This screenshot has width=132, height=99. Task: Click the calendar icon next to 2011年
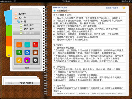pos(16,18)
